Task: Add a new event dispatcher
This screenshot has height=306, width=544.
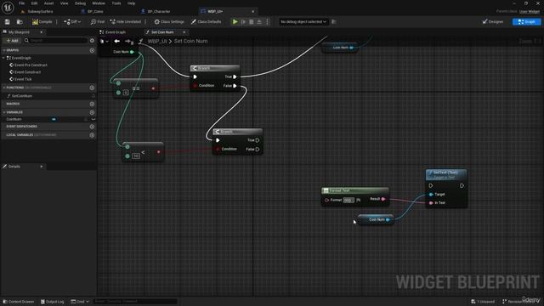Action: click(92, 127)
